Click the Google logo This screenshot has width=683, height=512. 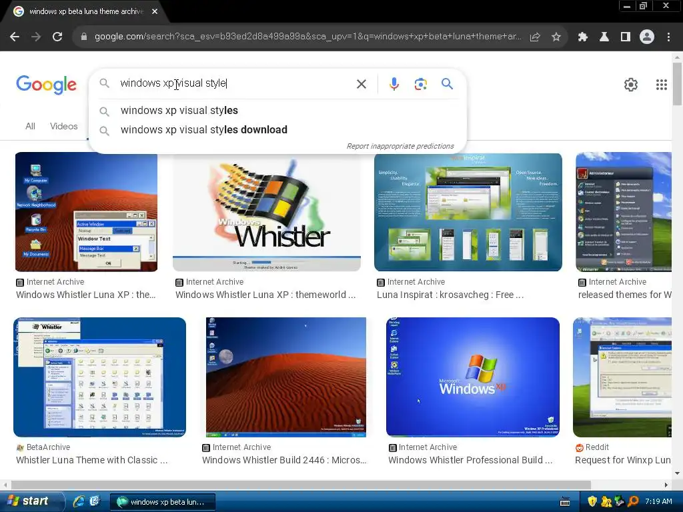point(46,85)
